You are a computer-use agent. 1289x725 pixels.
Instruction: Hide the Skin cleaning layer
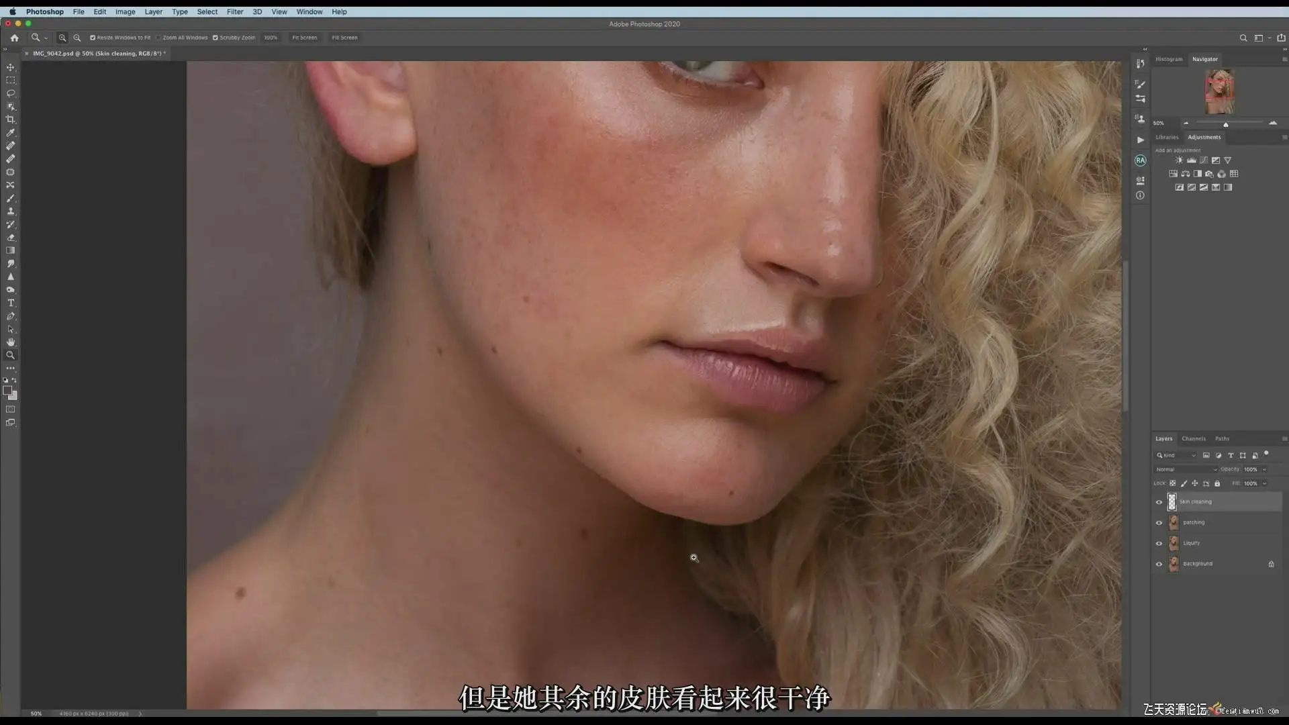pyautogui.click(x=1159, y=502)
